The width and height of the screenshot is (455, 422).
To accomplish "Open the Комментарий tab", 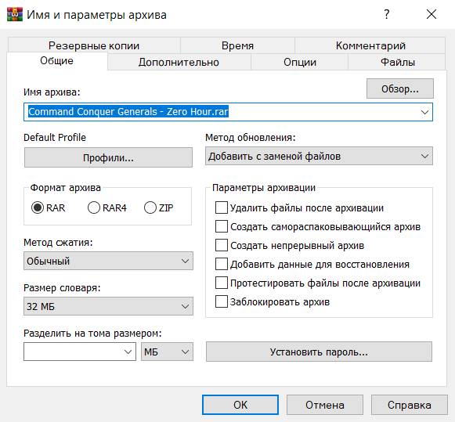I will tap(370, 45).
